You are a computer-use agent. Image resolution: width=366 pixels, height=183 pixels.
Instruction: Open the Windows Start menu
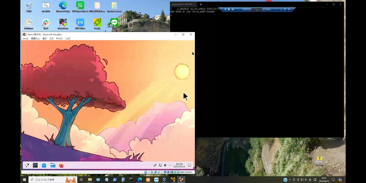(24, 180)
